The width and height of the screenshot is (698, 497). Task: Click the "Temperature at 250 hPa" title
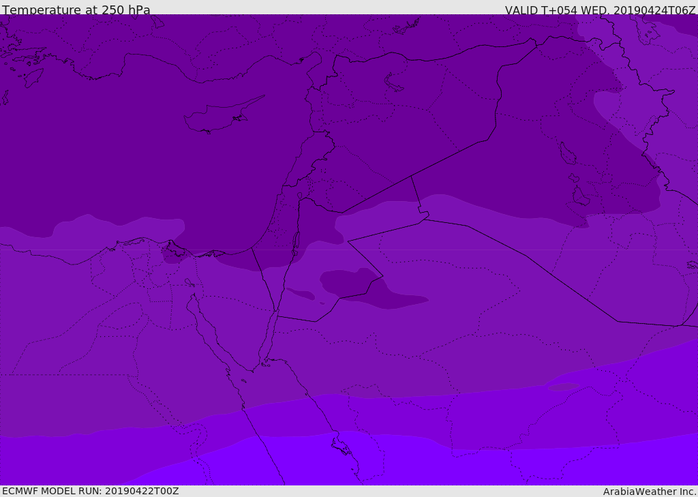[76, 10]
